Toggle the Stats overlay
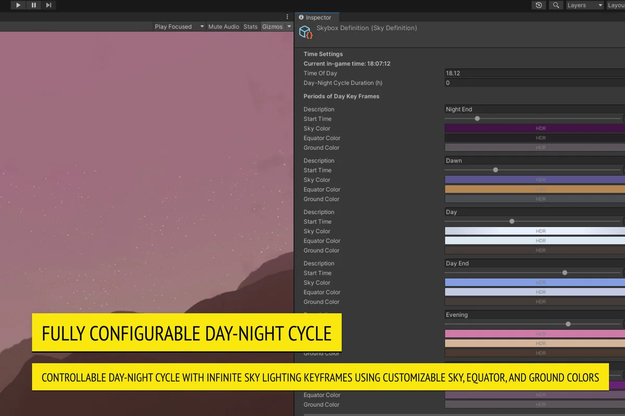Screen dimensions: 625x416 click(251, 27)
